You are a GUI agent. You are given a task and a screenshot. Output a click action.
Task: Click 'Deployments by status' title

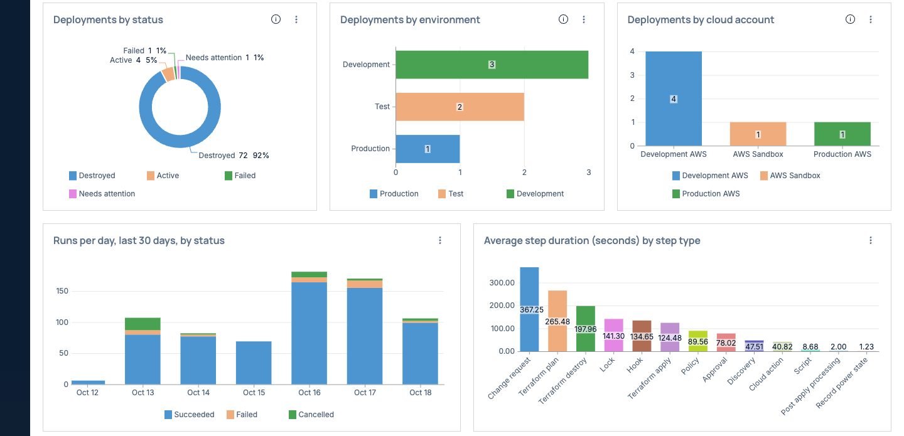pos(108,20)
